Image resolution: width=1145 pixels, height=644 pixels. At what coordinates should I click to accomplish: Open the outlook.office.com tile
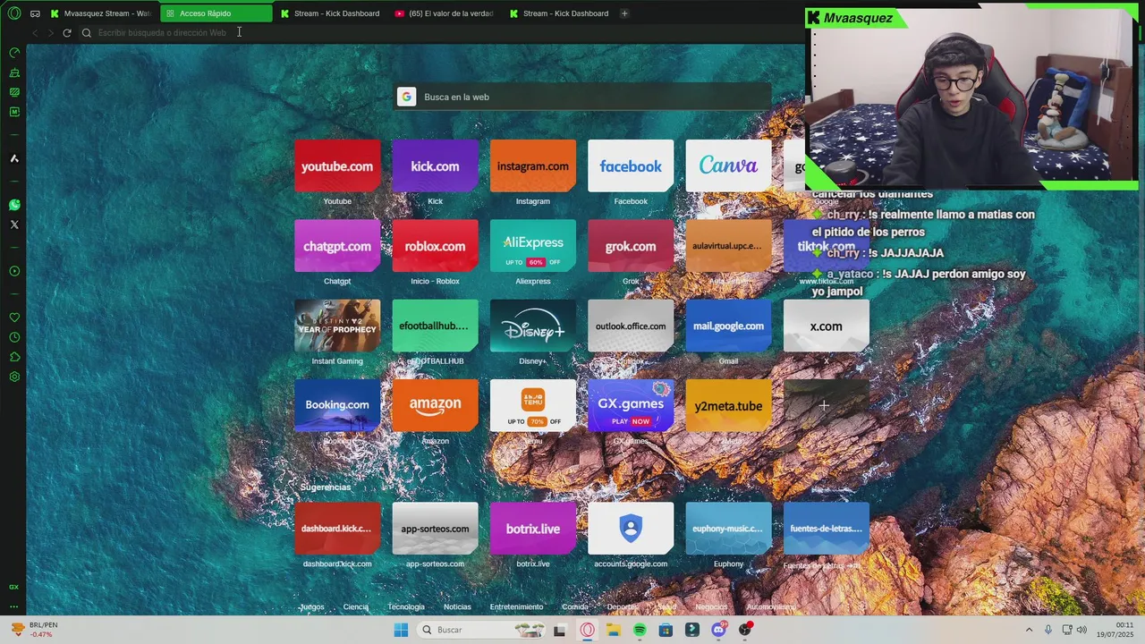point(631,326)
